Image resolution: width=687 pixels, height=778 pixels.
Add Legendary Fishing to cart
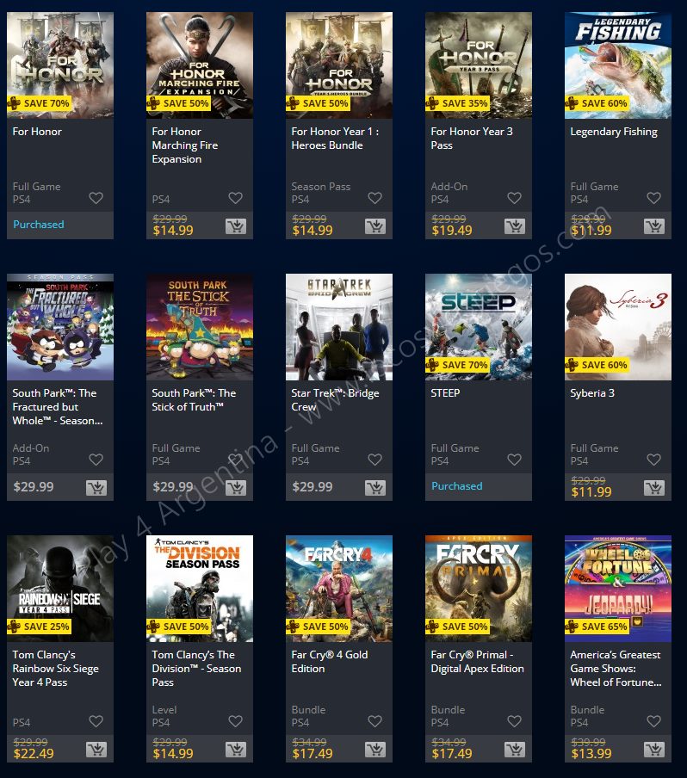pyautogui.click(x=654, y=226)
